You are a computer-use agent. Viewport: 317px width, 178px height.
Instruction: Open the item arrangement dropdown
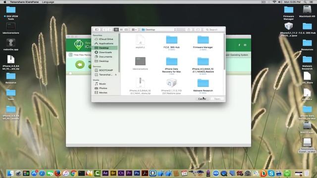[x=134, y=30]
